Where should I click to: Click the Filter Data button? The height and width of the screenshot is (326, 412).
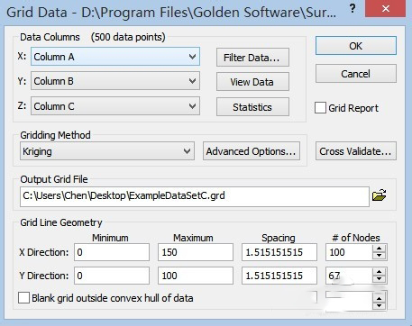pos(252,58)
